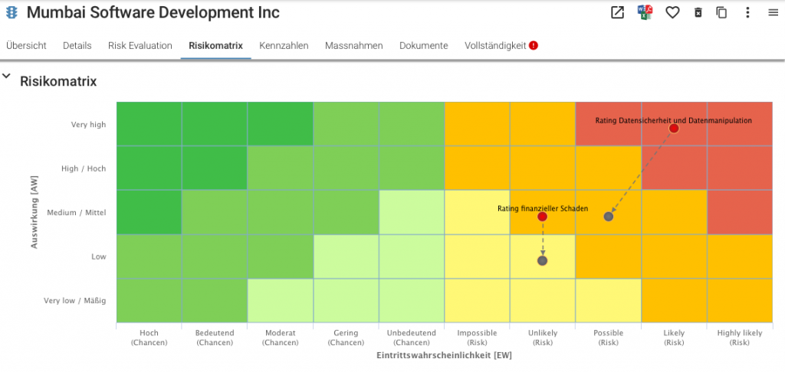Image resolution: width=785 pixels, height=372 pixels.
Task: Duplicate record using the copy icon
Action: pos(721,12)
